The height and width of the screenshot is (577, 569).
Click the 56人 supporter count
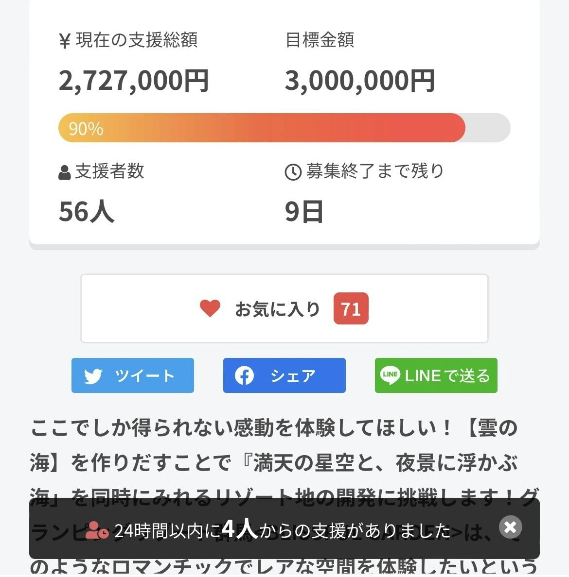coord(87,212)
